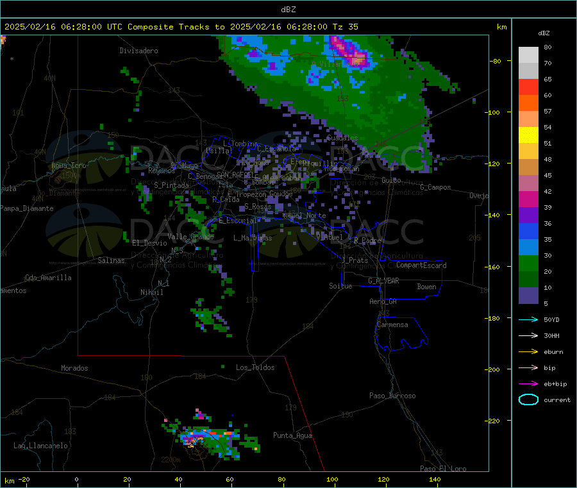
Task: Click the 'J_Prats' map label
Action: (355, 260)
